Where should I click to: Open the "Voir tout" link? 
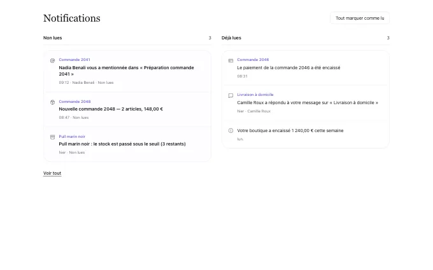(52, 173)
